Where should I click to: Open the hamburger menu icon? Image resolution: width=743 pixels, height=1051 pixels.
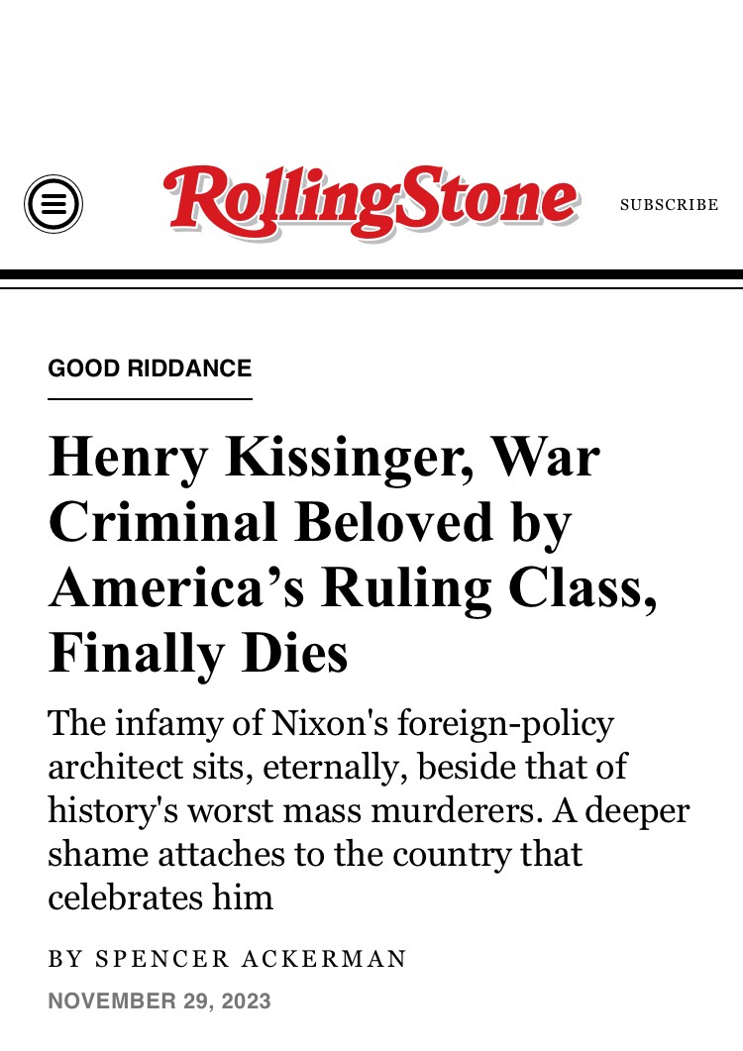(x=53, y=204)
